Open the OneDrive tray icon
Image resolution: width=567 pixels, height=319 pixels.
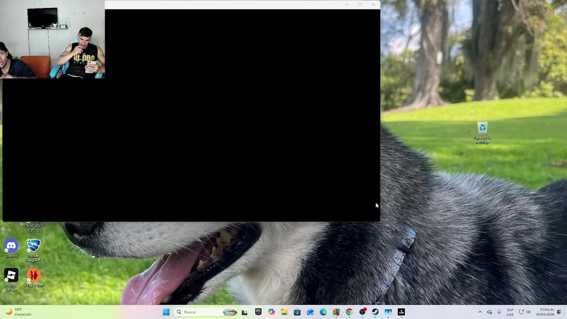click(x=489, y=312)
